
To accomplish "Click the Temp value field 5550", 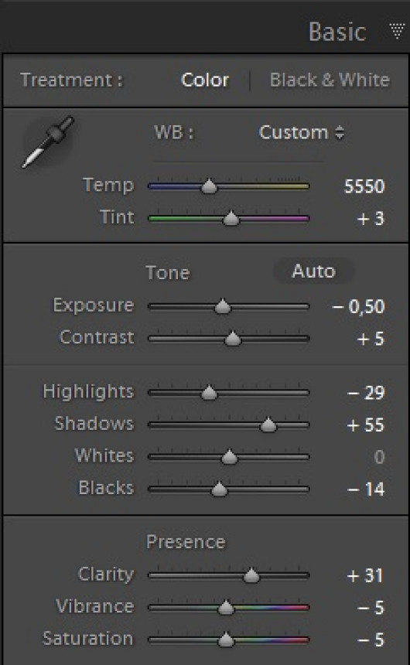I will coord(364,186).
